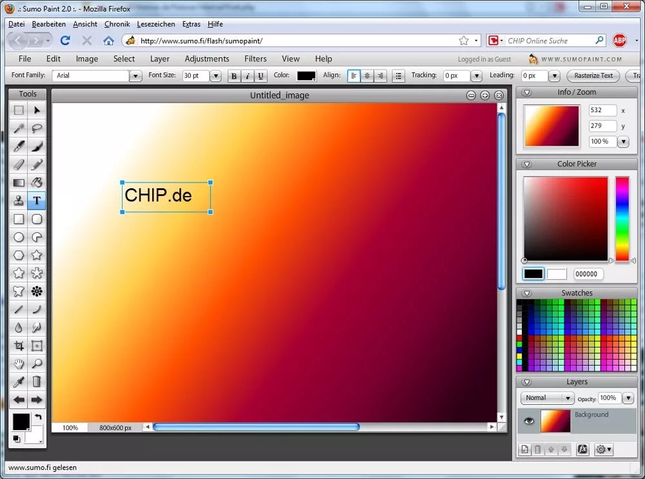Click the Rasterize Text button
This screenshot has width=645, height=479.
point(593,75)
